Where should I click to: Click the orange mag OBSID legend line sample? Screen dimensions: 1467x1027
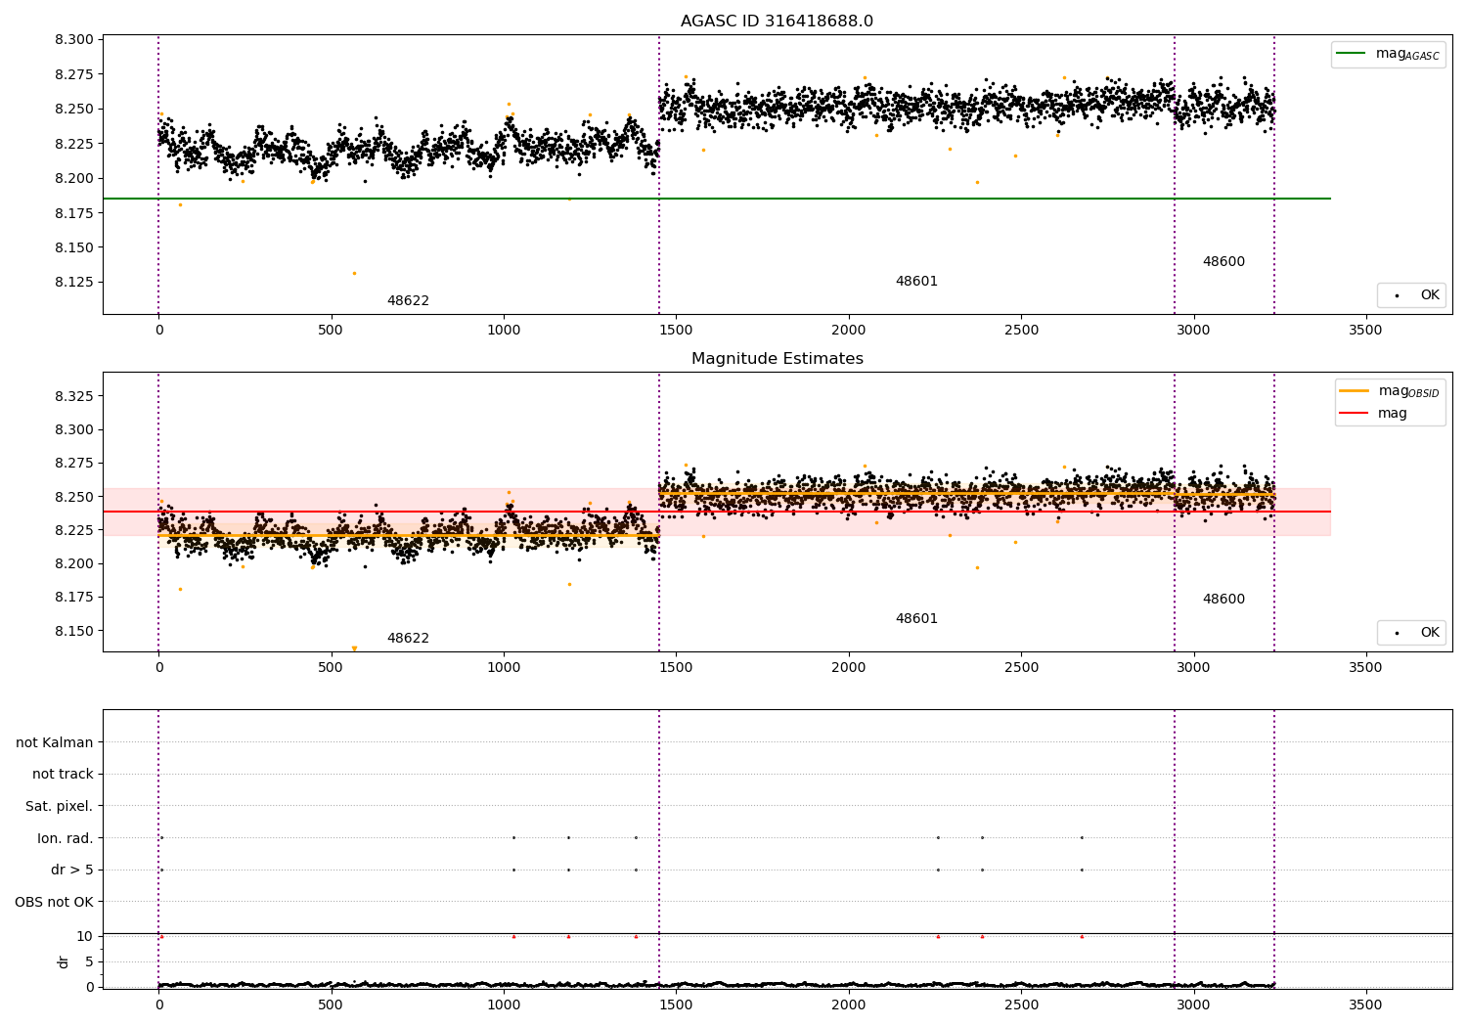[x=1355, y=390]
